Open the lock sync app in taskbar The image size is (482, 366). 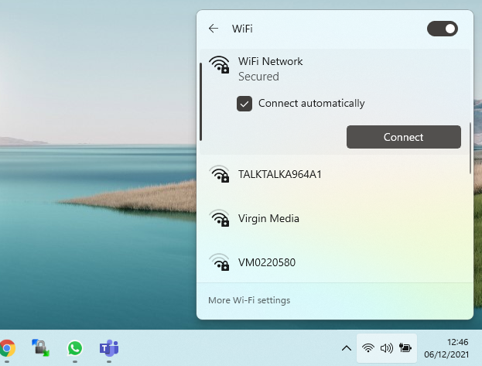click(40, 348)
